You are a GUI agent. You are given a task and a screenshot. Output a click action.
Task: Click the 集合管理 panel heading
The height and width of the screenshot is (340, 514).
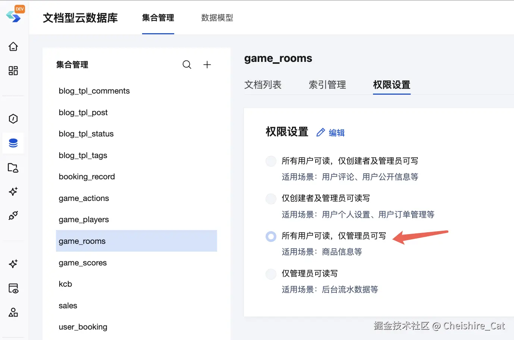point(72,64)
